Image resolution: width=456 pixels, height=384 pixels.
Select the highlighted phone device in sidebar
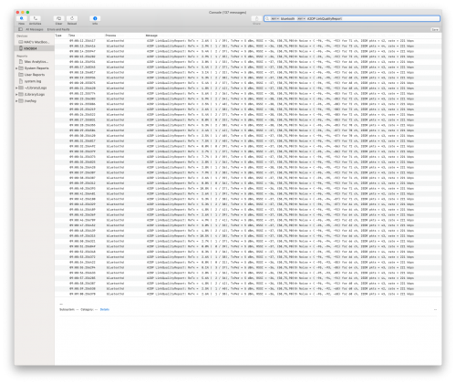click(x=34, y=48)
